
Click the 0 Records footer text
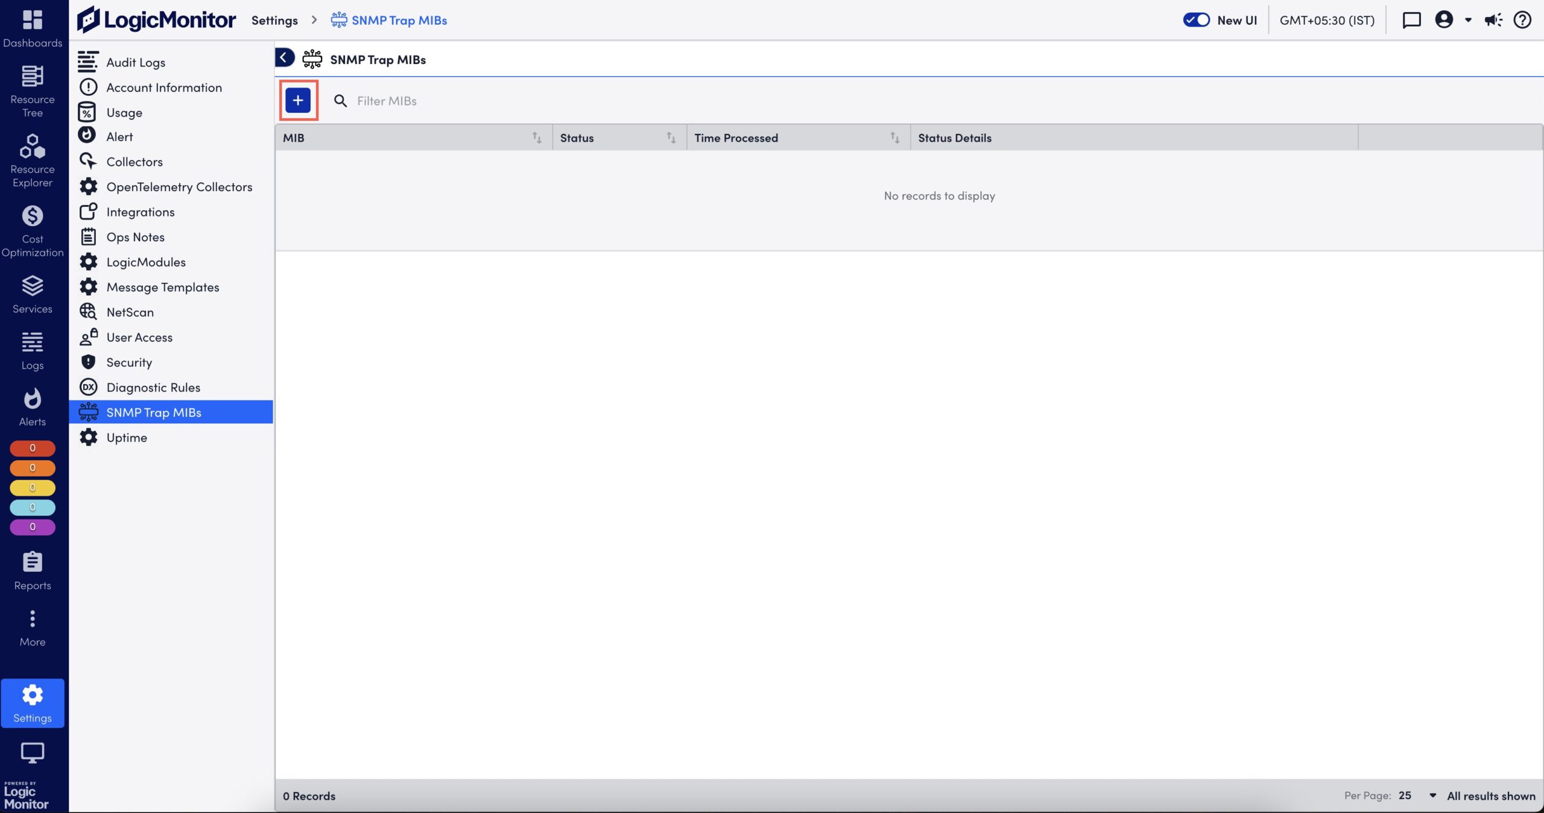[x=309, y=796]
